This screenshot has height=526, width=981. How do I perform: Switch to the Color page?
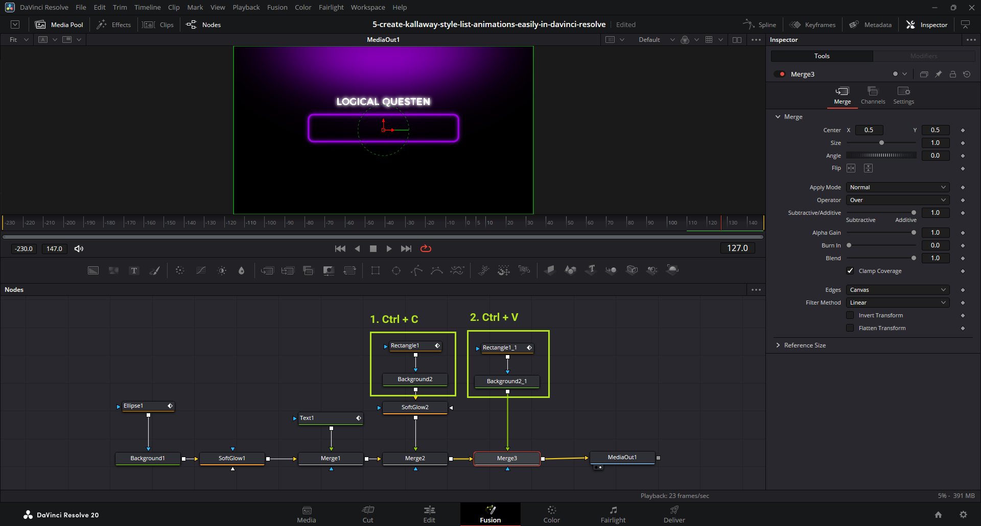click(551, 514)
